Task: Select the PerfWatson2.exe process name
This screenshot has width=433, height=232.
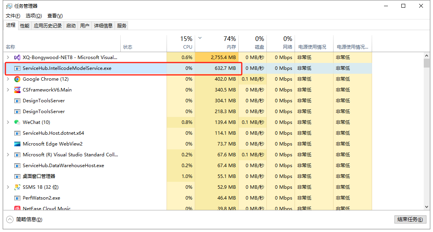Action: click(x=41, y=198)
